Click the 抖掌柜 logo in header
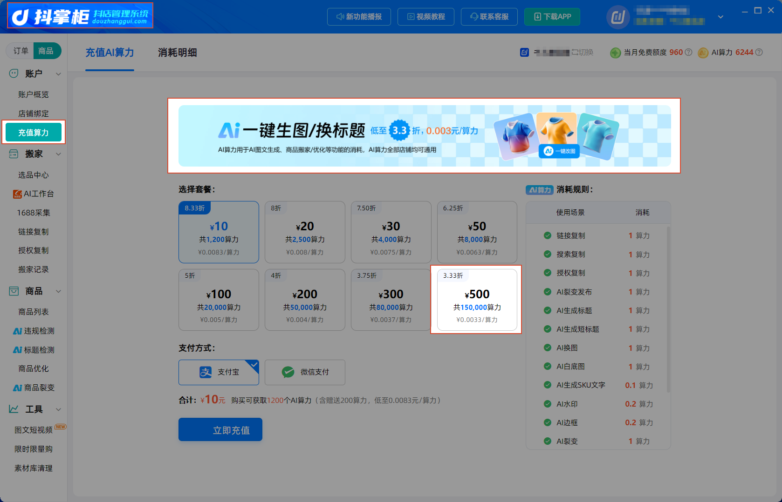 [x=80, y=16]
